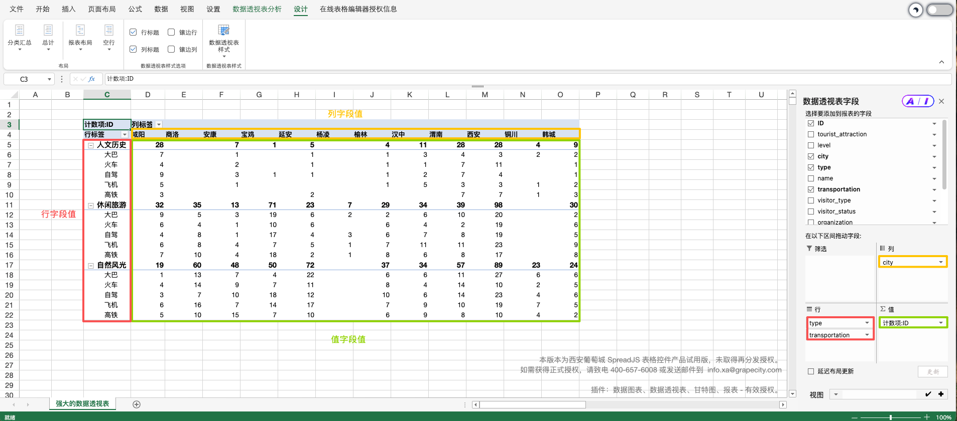Image resolution: width=957 pixels, height=421 pixels.
Task: Collapse the 人文历史 group
Action: 91,145
